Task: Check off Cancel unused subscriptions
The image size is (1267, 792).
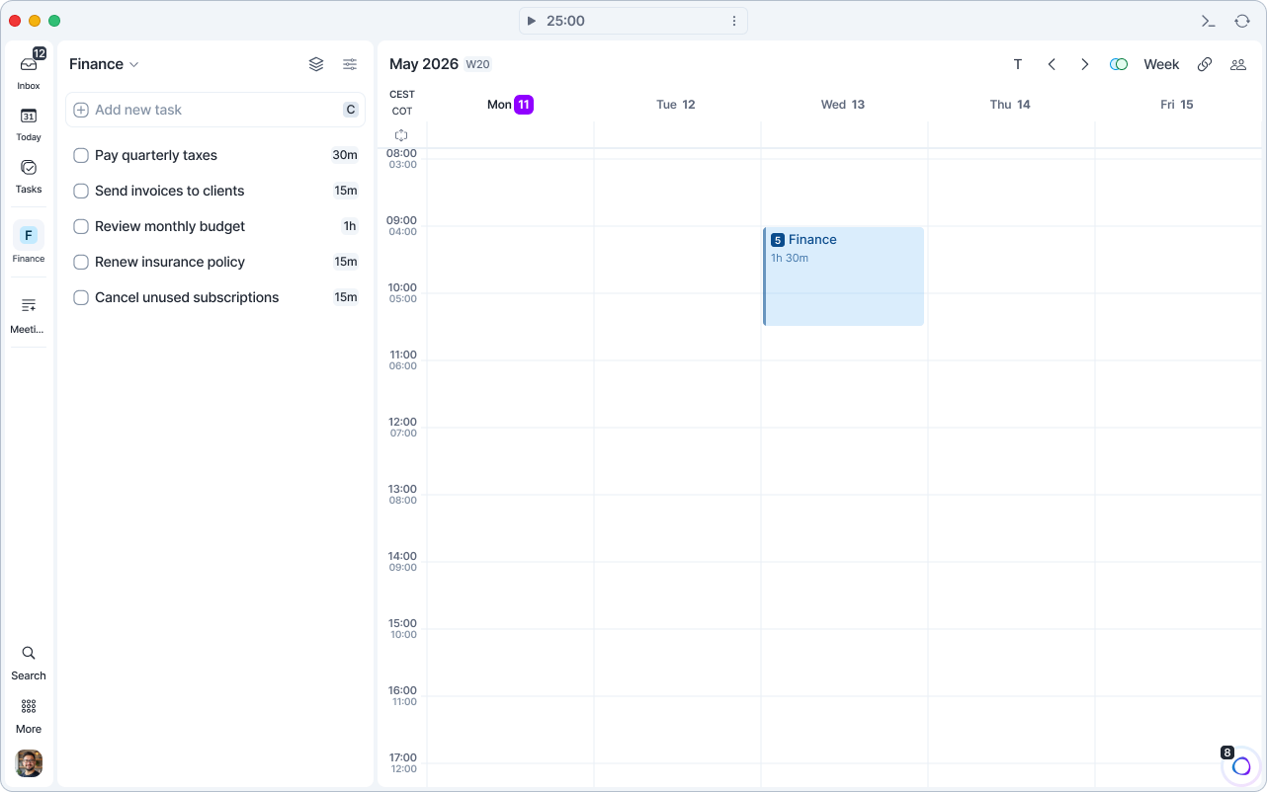Action: [81, 297]
